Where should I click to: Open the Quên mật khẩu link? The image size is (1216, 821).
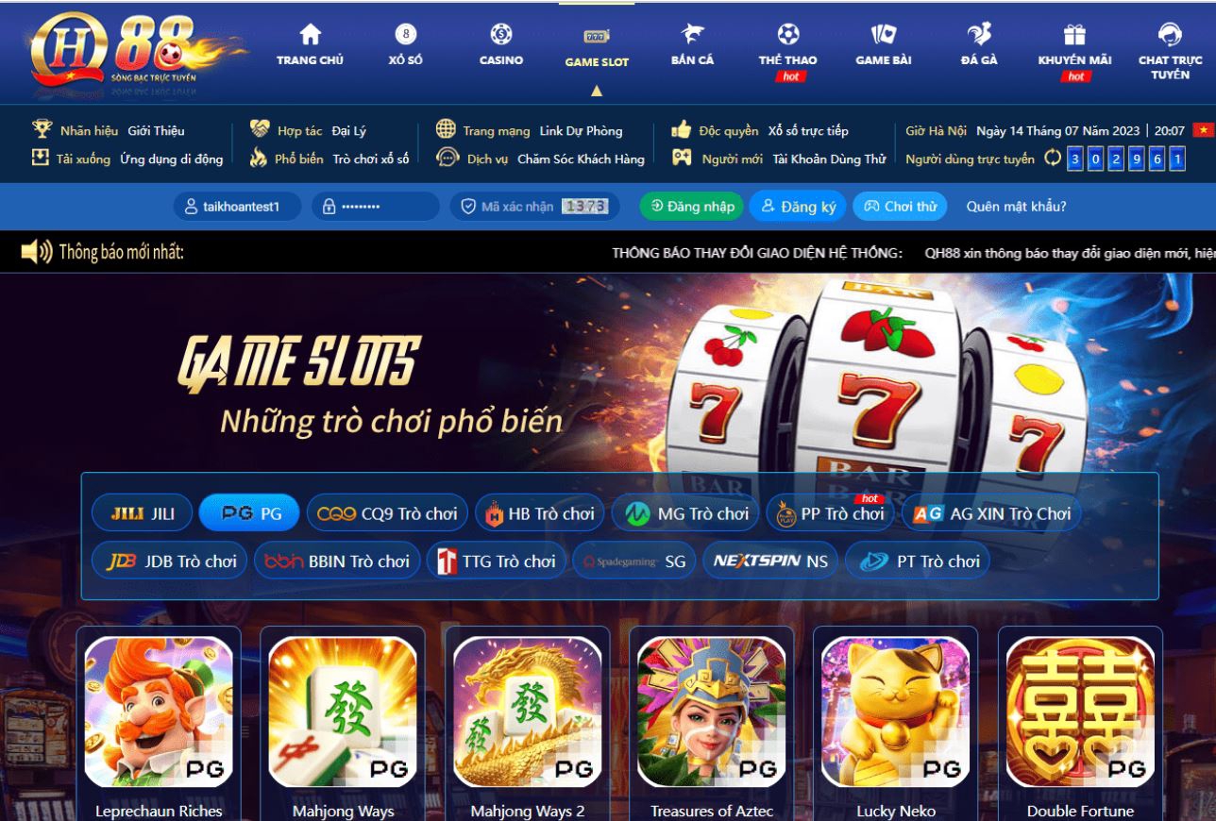click(1017, 207)
